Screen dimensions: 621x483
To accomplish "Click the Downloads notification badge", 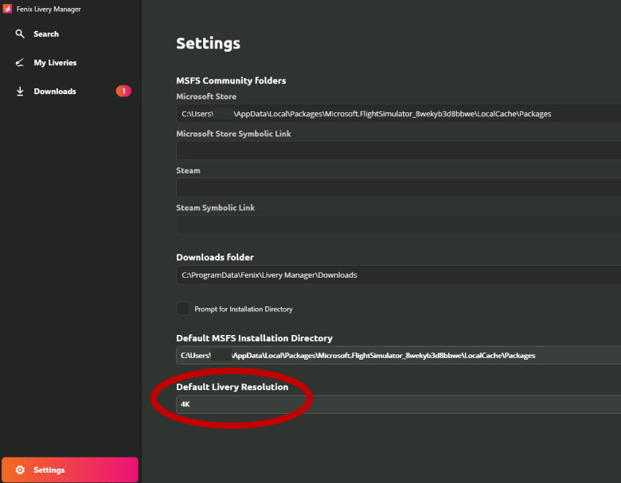I will coord(123,91).
